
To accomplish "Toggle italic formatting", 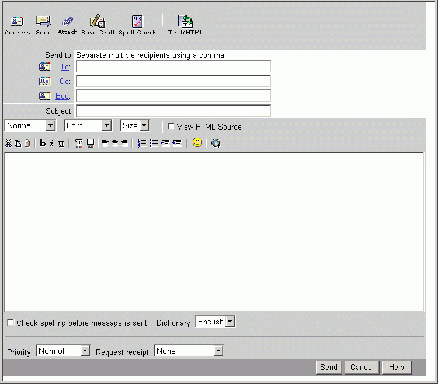I will (x=51, y=144).
